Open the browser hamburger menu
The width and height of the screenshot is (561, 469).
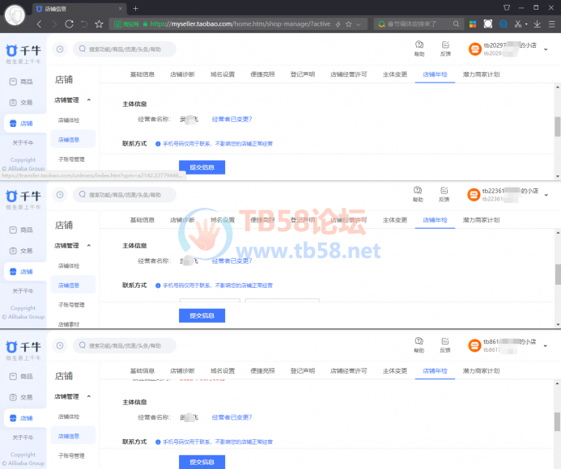coord(552,24)
